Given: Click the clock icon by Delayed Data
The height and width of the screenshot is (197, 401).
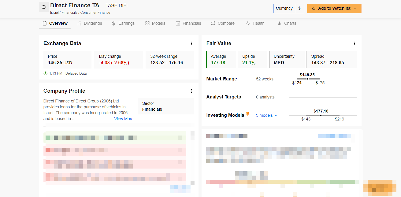Looking at the screenshot, I should 45,73.
